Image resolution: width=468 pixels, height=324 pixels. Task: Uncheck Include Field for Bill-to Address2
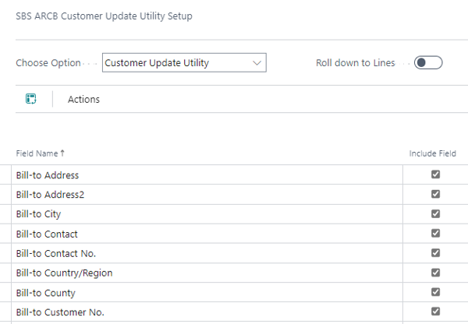(435, 194)
